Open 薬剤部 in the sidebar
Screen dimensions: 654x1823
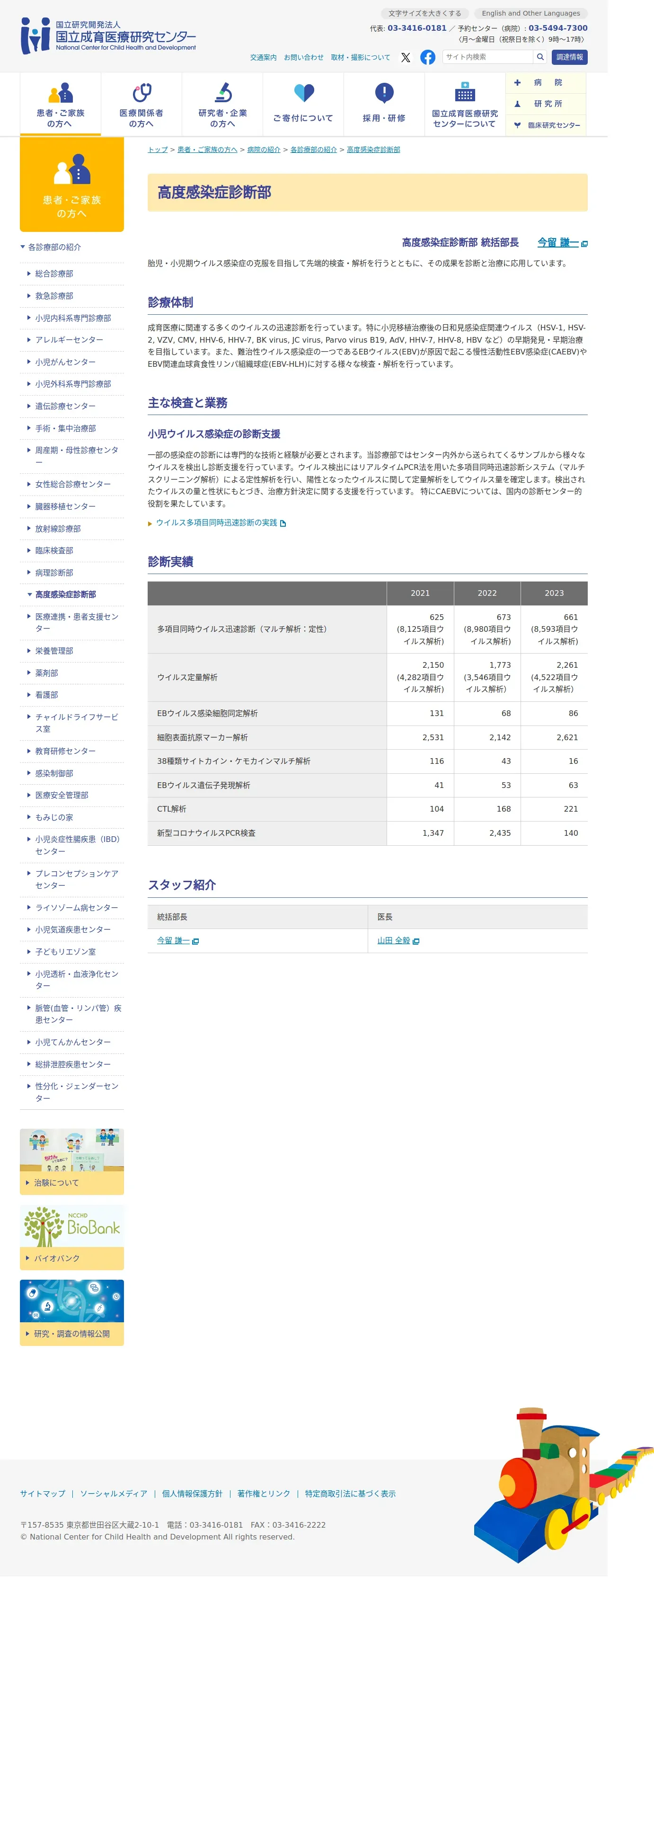click(46, 673)
